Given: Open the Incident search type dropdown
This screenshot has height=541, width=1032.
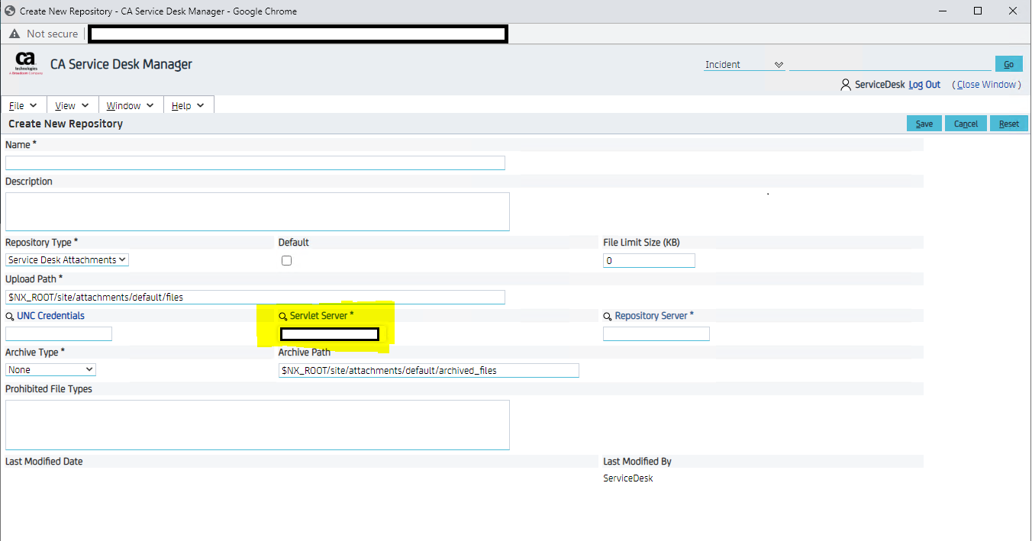Looking at the screenshot, I should click(744, 65).
